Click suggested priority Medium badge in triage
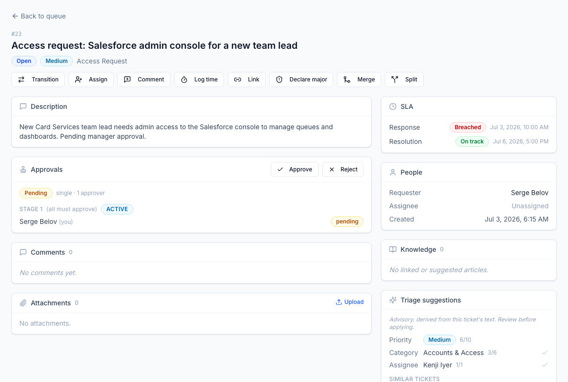This screenshot has height=382, width=568. pyautogui.click(x=439, y=340)
